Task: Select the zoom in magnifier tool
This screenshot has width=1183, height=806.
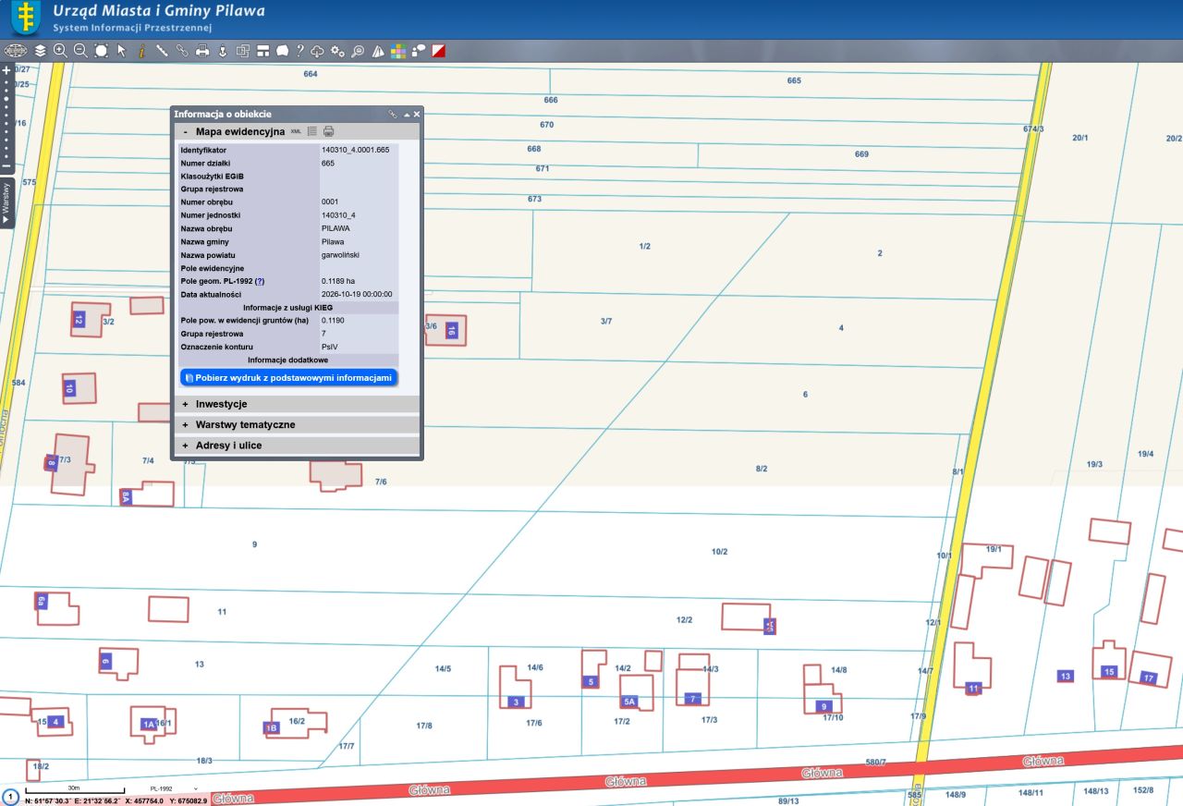Action: point(60,51)
